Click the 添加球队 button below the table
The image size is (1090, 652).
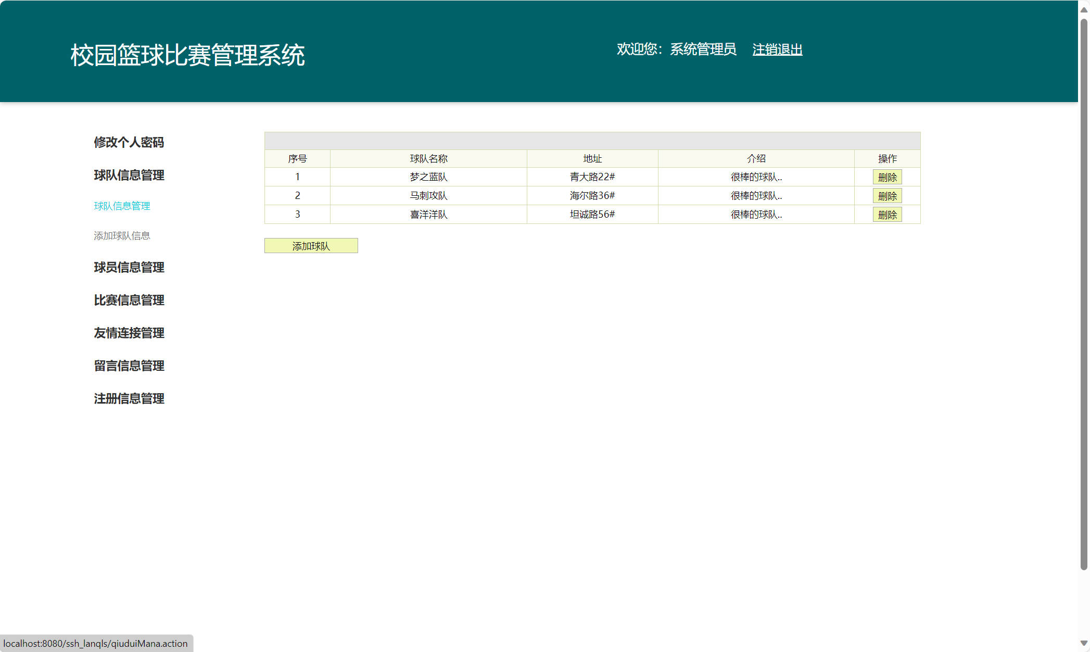[x=311, y=245]
